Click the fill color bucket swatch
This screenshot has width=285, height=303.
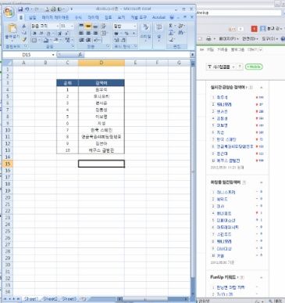46,40
